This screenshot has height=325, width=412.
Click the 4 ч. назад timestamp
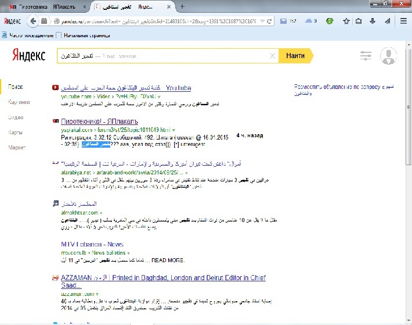point(250,135)
